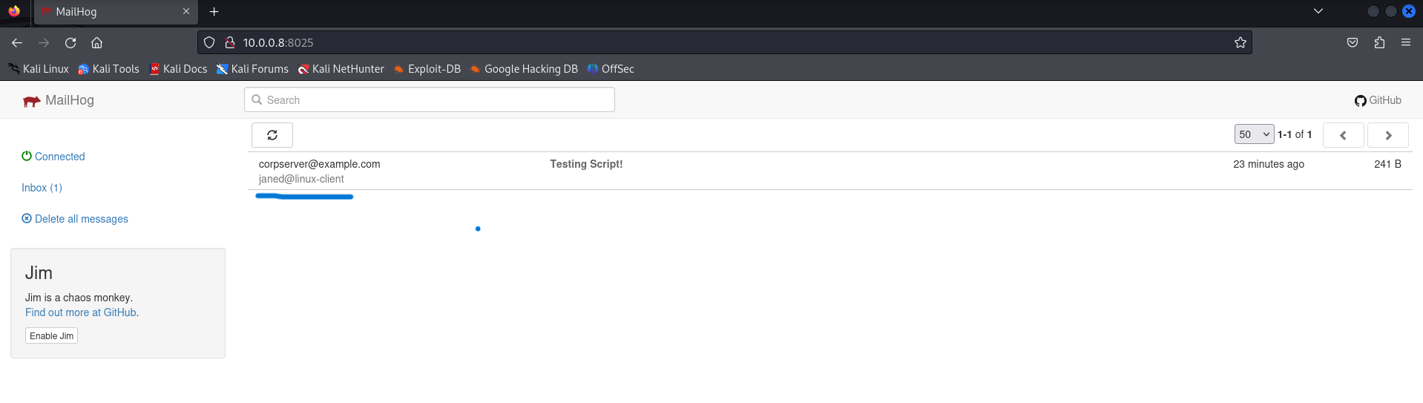Viewport: 1423px width, 403px height.
Task: Open the browser home page
Action: point(97,43)
